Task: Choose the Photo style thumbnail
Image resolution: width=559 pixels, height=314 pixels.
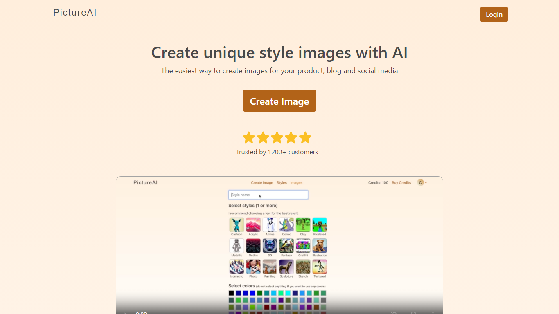Action: click(253, 267)
